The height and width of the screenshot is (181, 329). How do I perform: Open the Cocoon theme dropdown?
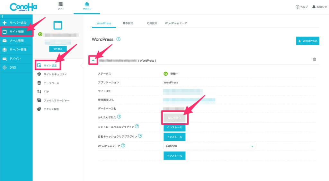209,146
